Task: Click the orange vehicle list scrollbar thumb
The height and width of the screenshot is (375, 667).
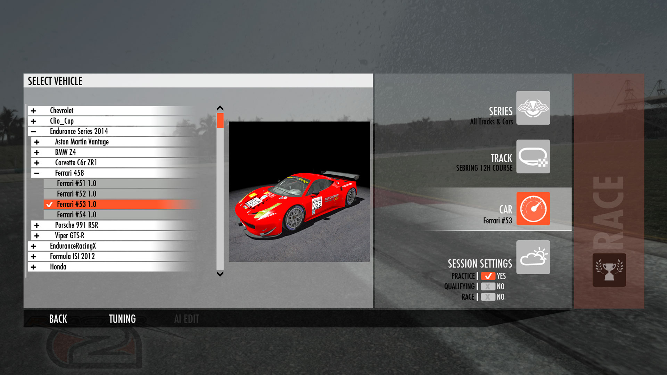Action: click(220, 120)
